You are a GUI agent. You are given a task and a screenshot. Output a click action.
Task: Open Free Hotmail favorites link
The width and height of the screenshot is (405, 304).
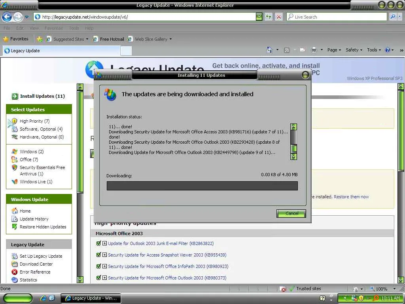click(108, 39)
